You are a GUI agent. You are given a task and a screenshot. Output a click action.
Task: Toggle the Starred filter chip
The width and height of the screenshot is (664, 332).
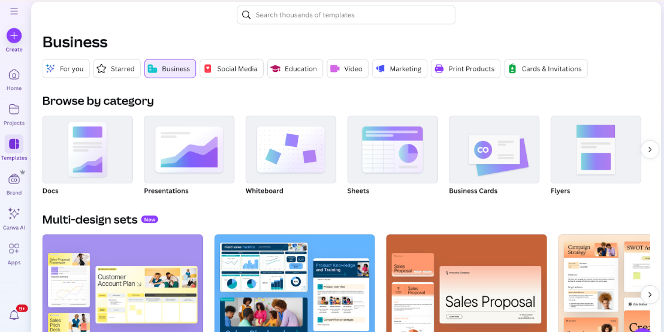click(x=117, y=69)
